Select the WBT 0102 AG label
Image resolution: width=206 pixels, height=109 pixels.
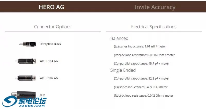pyautogui.click(x=49, y=78)
